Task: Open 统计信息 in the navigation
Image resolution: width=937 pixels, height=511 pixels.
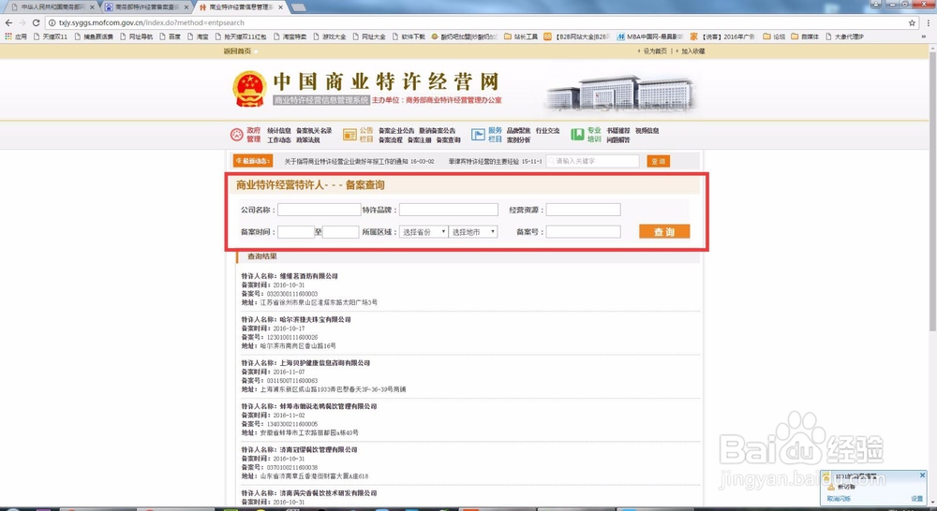Action: tap(279, 130)
